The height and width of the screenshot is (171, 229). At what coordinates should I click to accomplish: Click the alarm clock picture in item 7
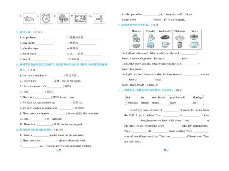pos(46,19)
